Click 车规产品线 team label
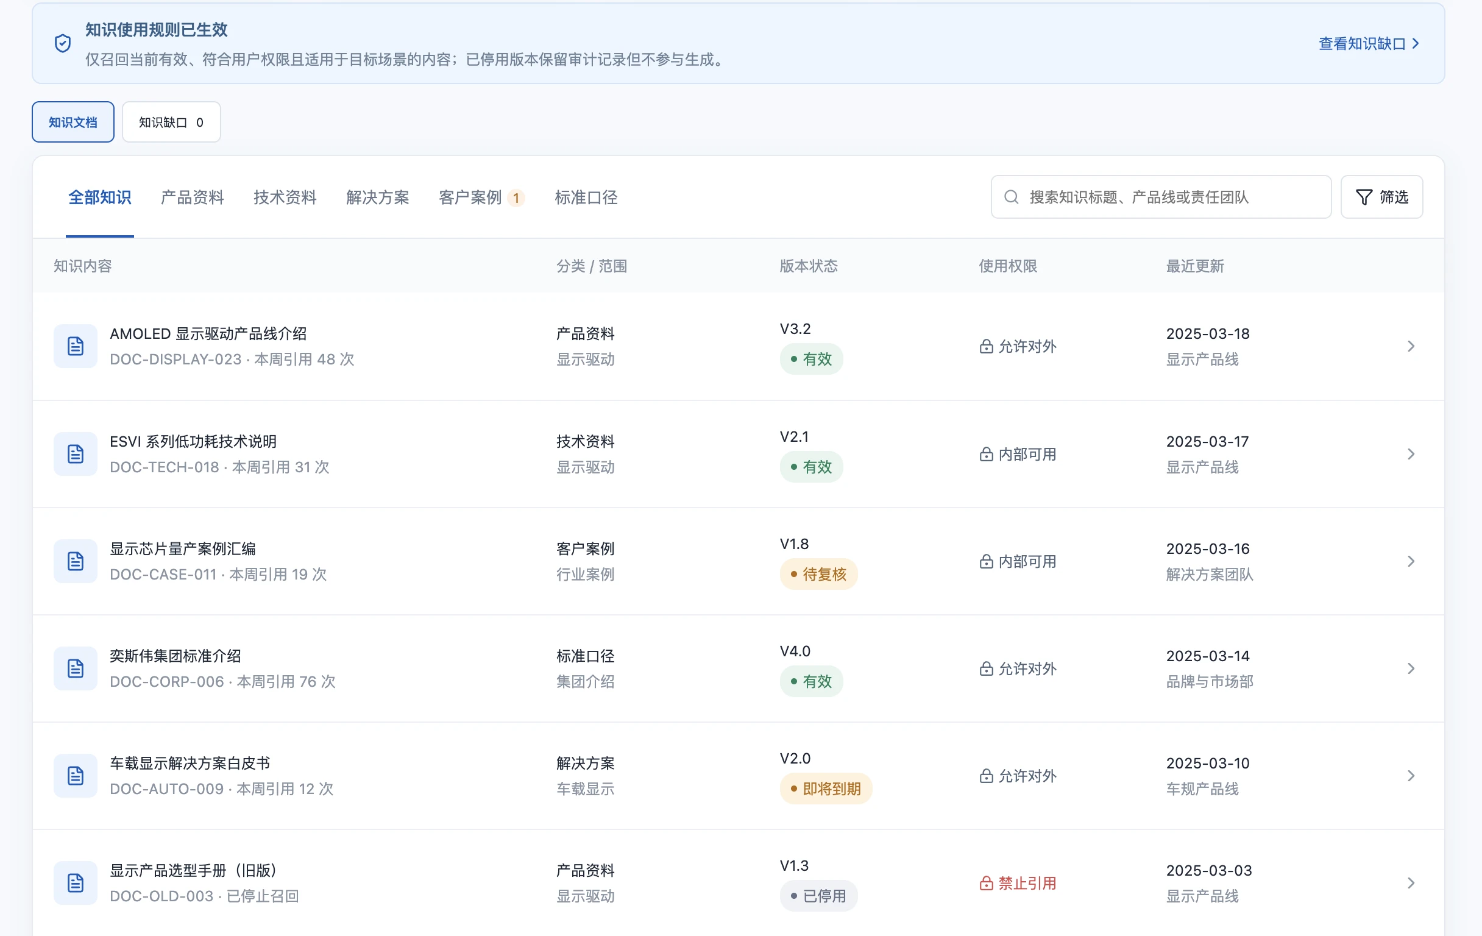This screenshot has width=1482, height=936. tap(1202, 789)
